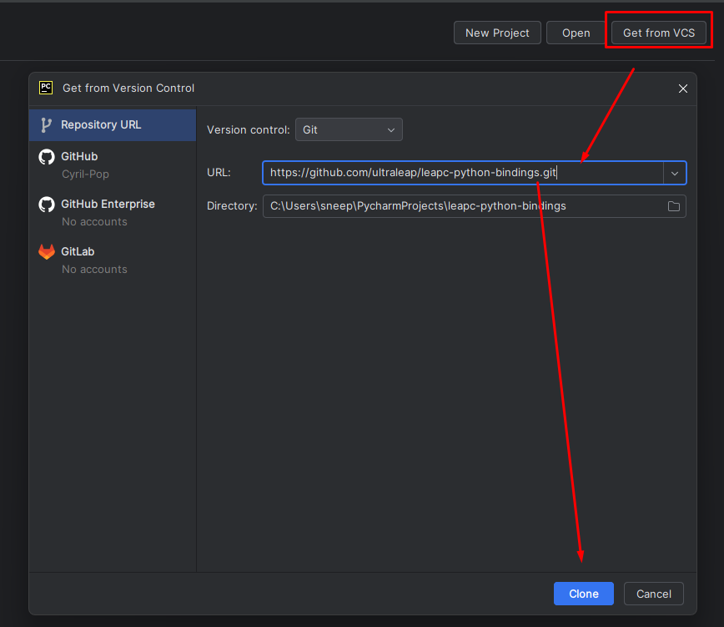724x627 pixels.
Task: Click the PyCharm logo in dialog title
Action: pyautogui.click(x=46, y=88)
